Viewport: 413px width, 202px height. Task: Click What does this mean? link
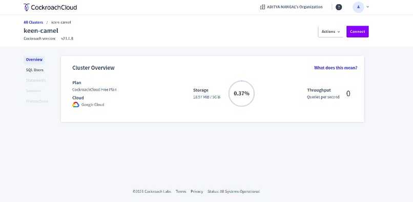coord(336,68)
